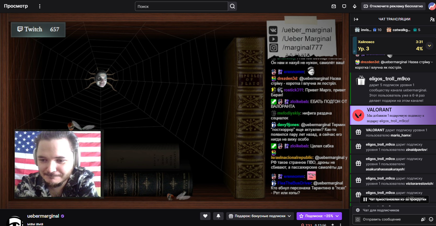
Task: Click the ЧАТ ТРАНСЛЯЦИИ header
Action: [394, 19]
